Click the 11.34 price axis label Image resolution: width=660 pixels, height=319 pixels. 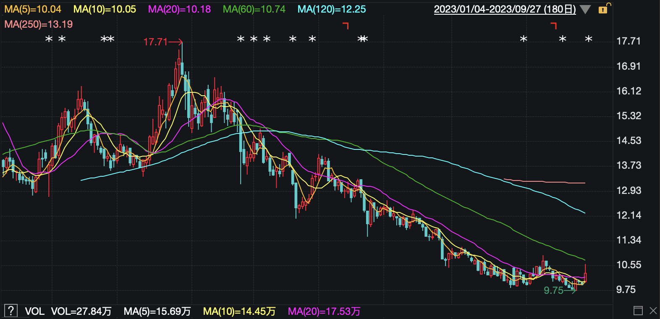point(629,240)
